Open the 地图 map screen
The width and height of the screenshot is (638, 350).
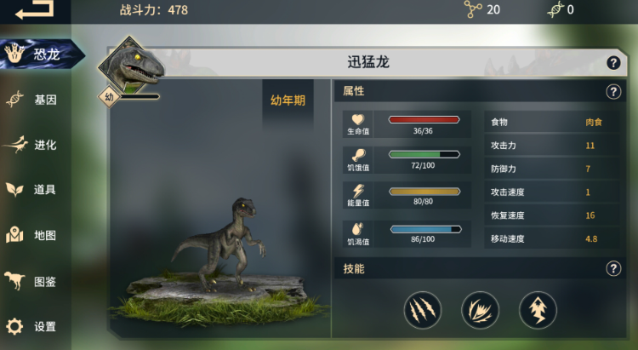[31, 235]
